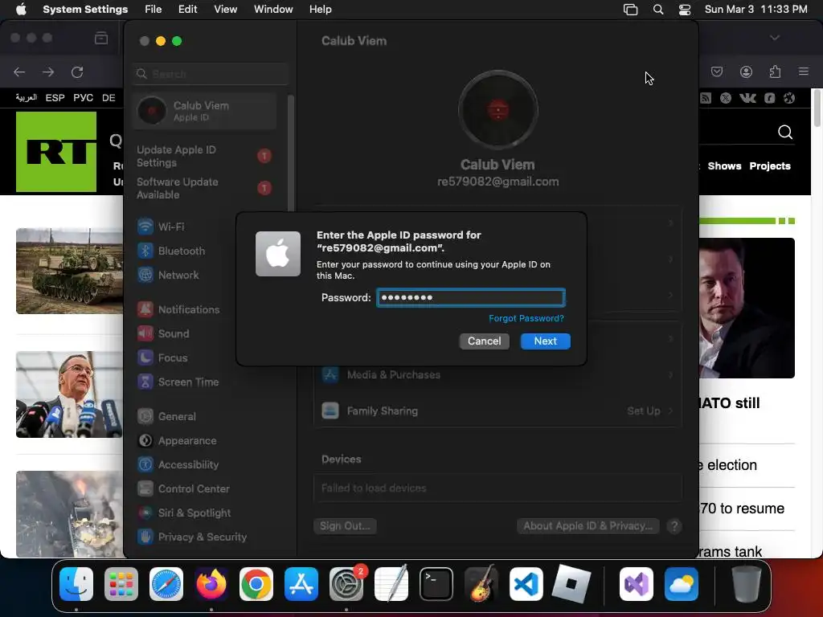Image resolution: width=823 pixels, height=617 pixels.
Task: Open the View menu
Action: point(225,10)
